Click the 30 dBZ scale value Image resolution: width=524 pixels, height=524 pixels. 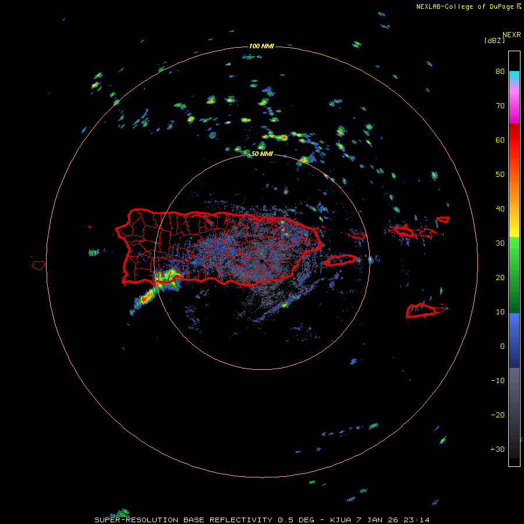(x=500, y=243)
